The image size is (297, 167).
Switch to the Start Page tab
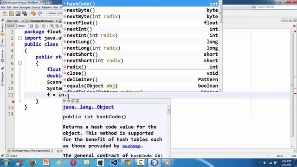pyautogui.click(x=13, y=21)
